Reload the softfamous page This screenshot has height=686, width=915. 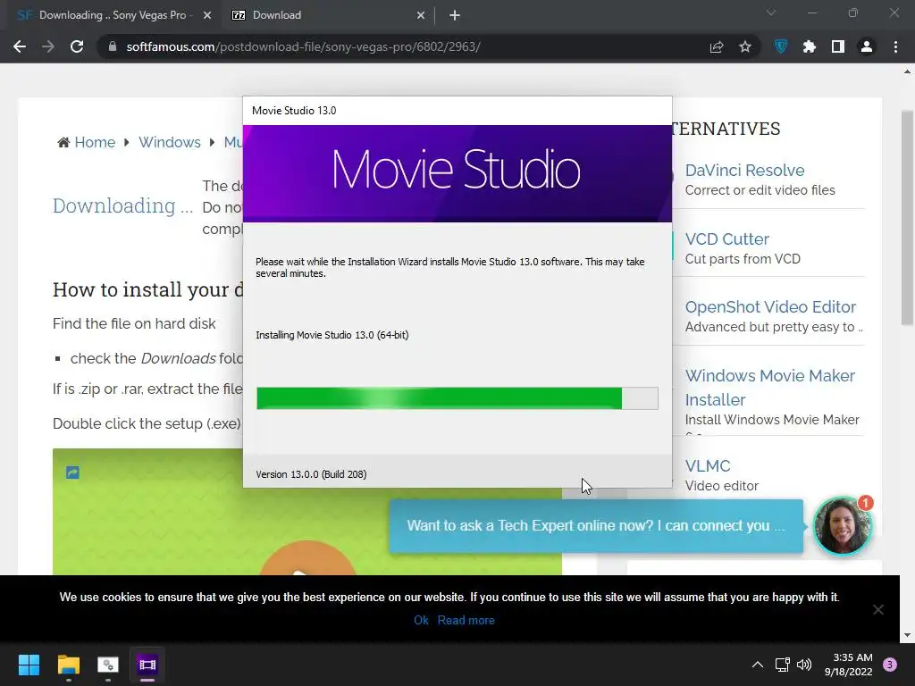77,46
